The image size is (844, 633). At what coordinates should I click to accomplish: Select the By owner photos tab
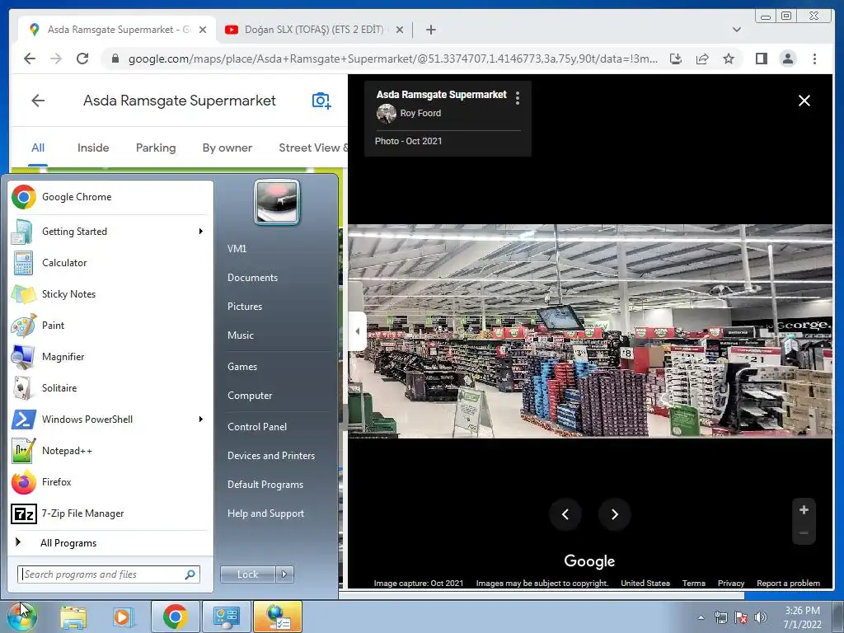click(227, 148)
